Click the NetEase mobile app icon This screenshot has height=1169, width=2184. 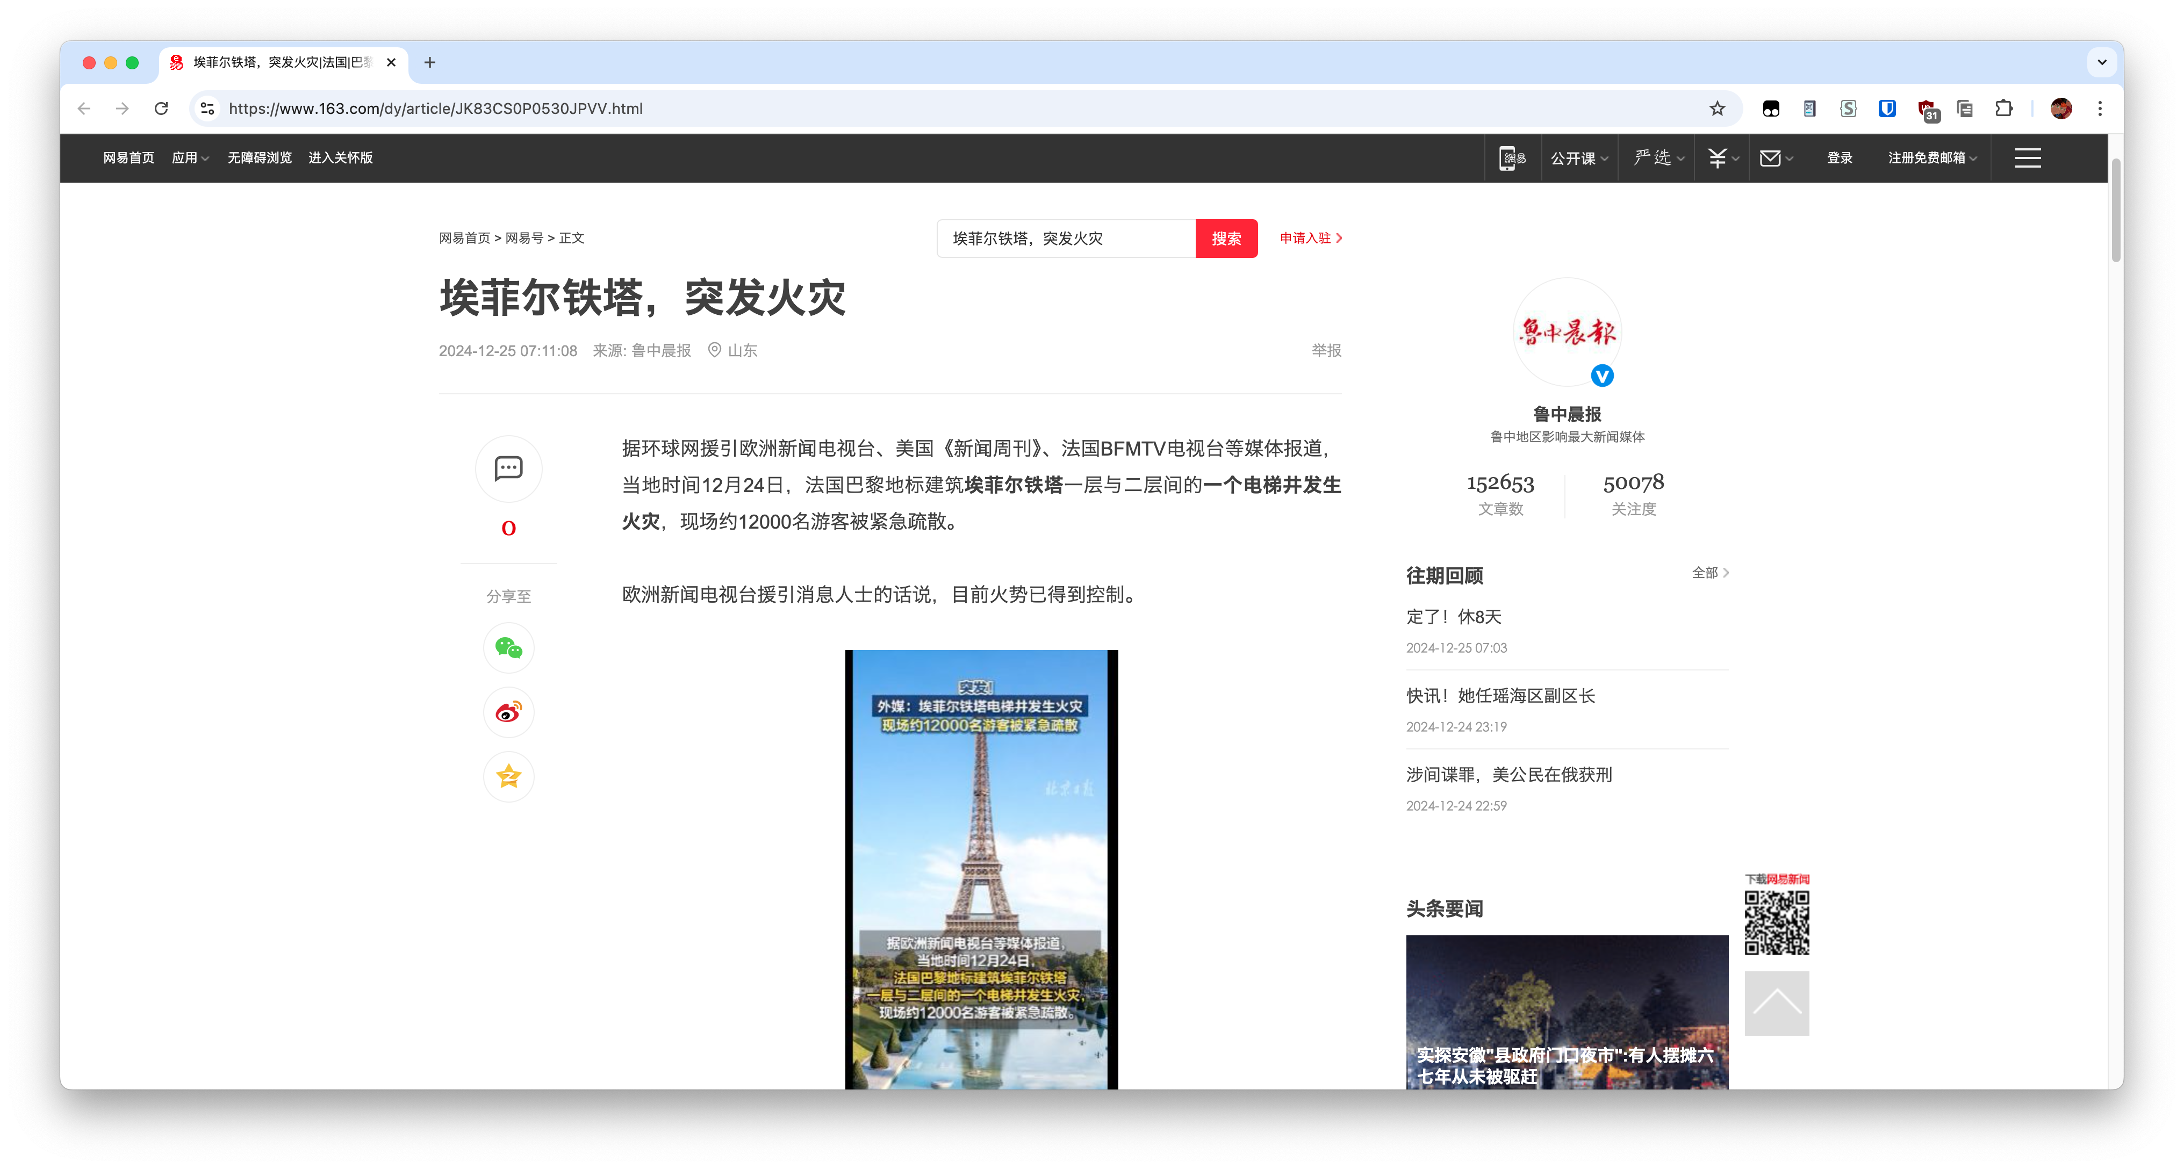coord(1513,157)
